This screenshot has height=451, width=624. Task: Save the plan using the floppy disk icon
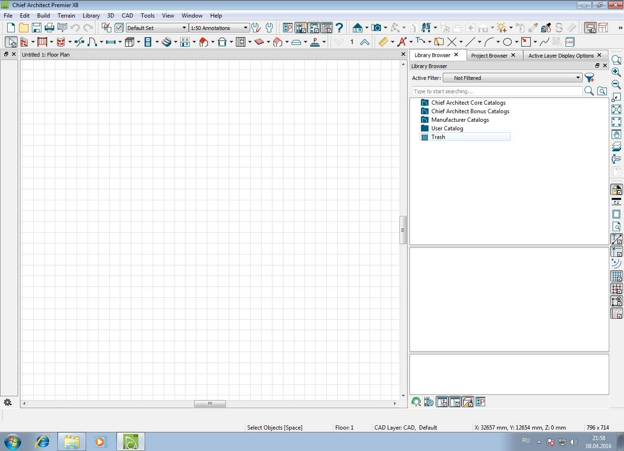point(37,28)
